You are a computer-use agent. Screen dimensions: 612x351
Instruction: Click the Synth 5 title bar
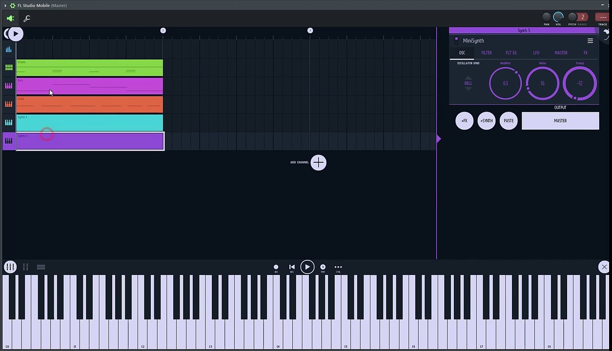(524, 30)
